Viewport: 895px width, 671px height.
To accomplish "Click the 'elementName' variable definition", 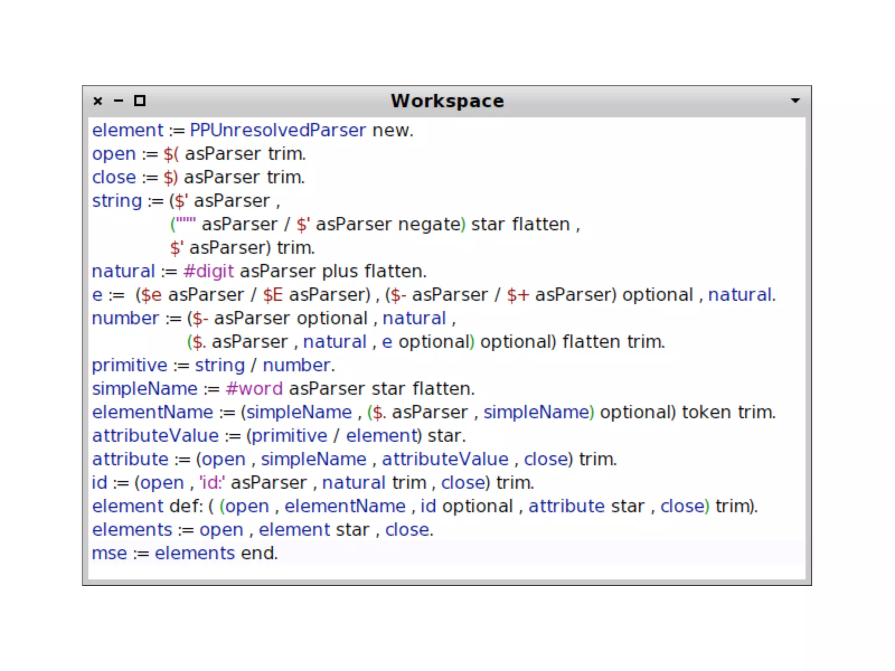I will (153, 412).
